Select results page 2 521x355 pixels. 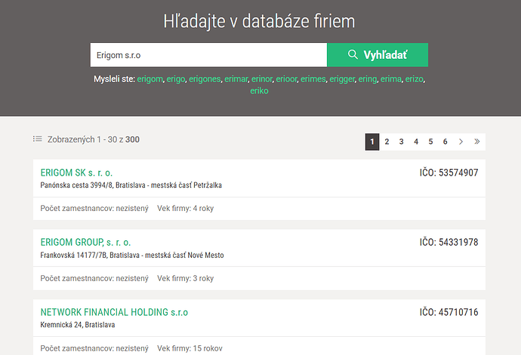coord(387,142)
